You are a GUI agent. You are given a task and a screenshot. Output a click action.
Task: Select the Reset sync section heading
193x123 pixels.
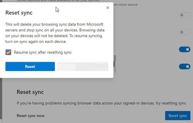point(30,92)
